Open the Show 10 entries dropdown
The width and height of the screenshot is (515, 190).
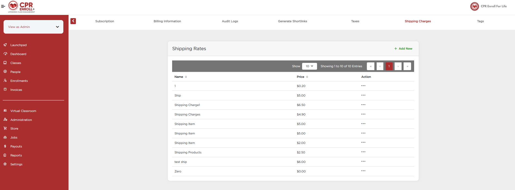pos(309,66)
